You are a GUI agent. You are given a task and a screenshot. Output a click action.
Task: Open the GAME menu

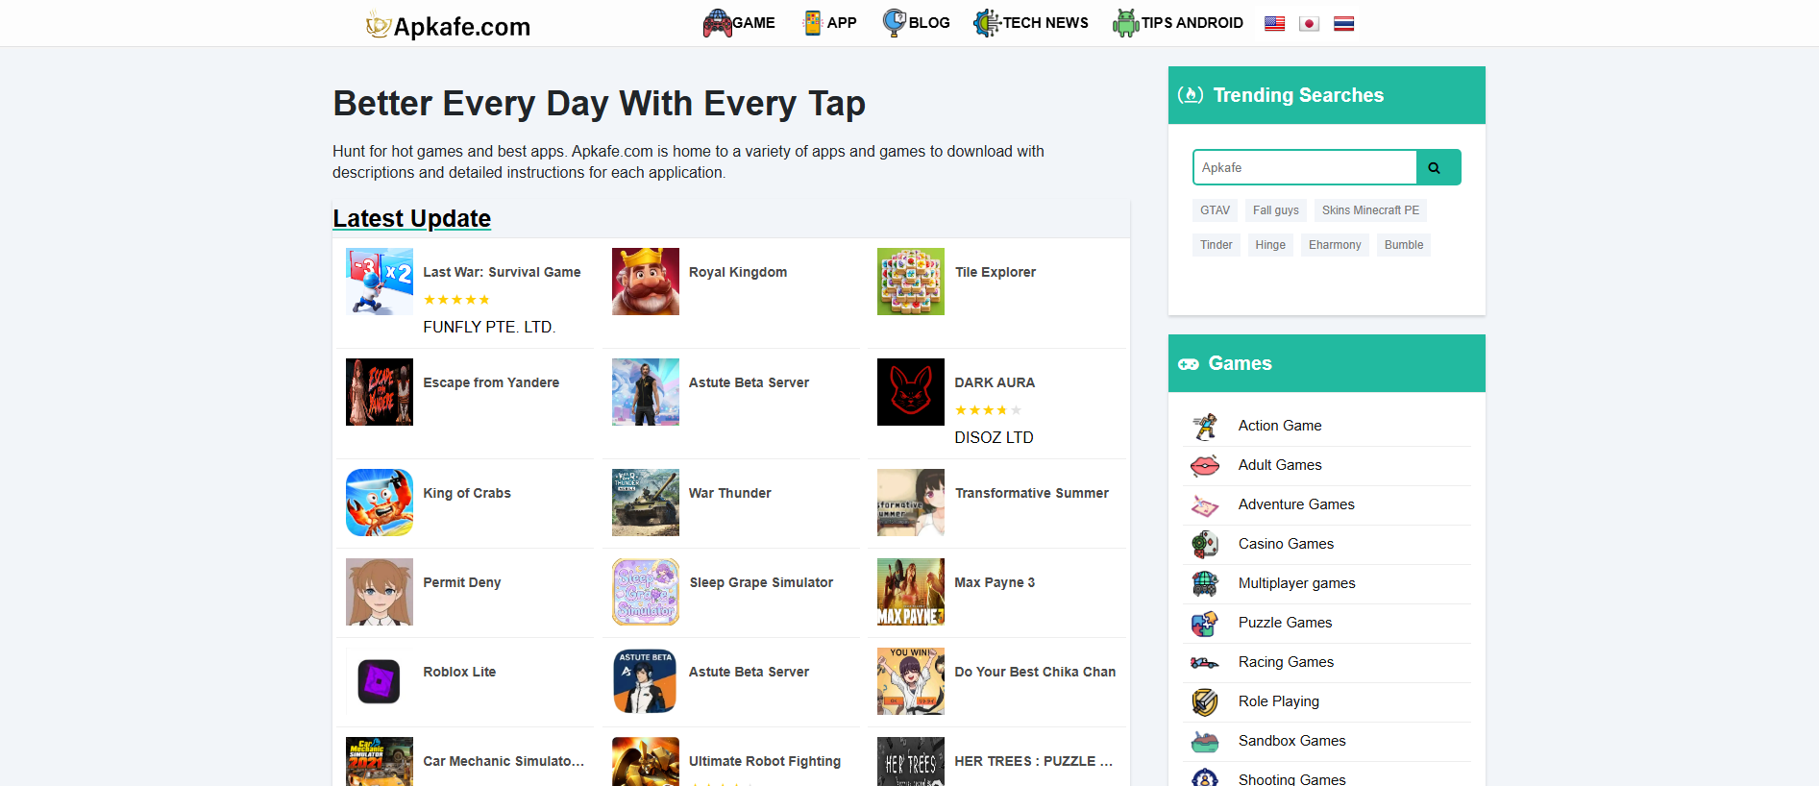coord(738,23)
